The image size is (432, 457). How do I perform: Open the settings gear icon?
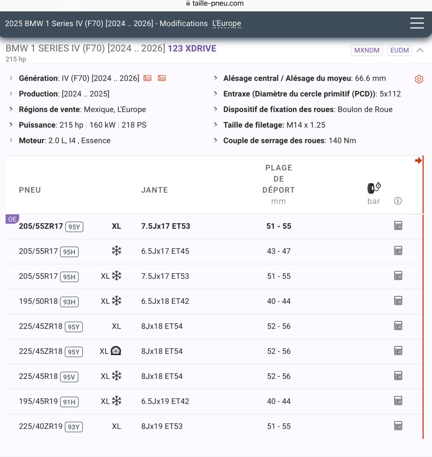point(419,79)
